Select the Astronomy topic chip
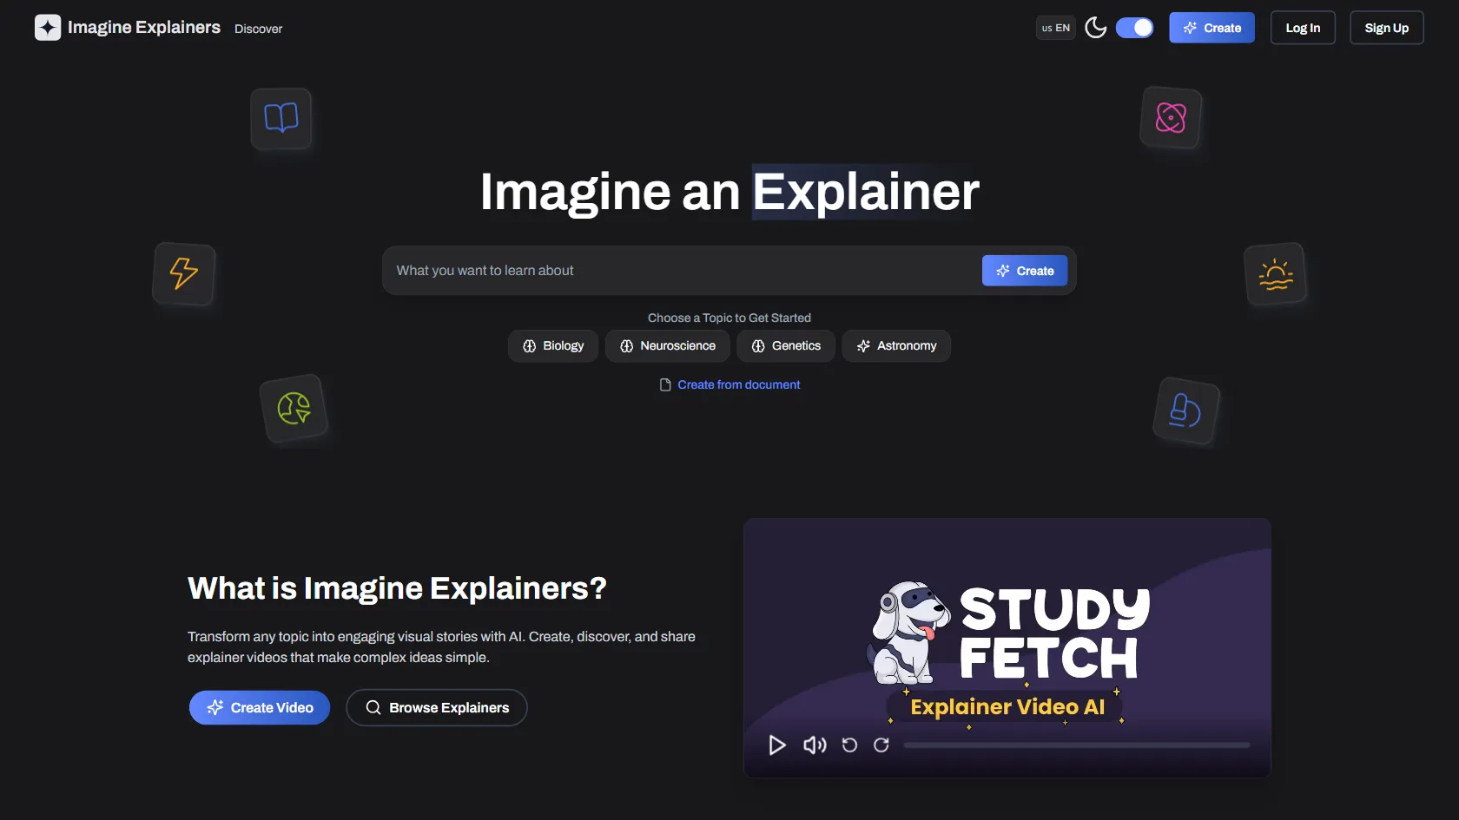Screen dimensions: 1459x820 [x=896, y=345]
